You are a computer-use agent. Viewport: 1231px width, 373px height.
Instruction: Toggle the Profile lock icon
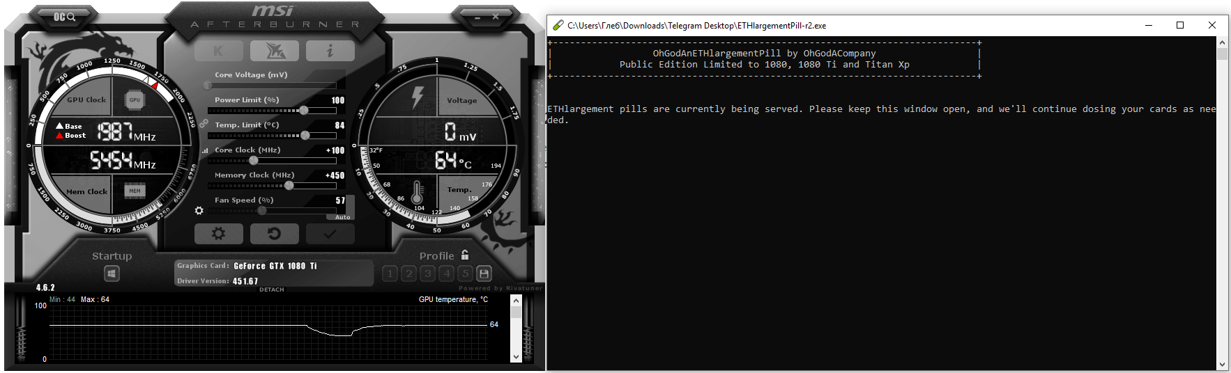coord(465,255)
